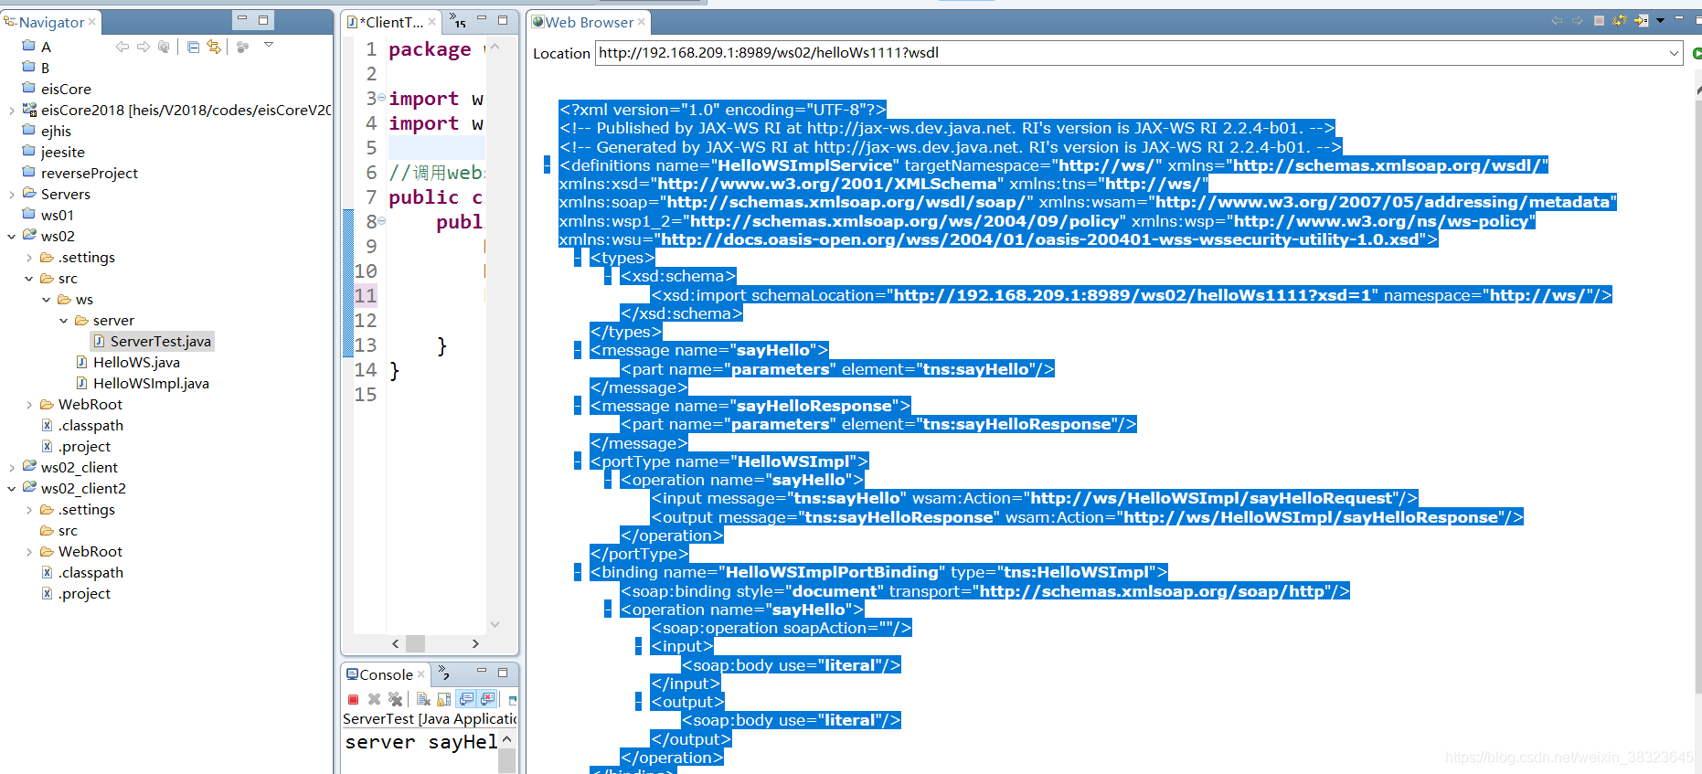Click Web Browser go-to-page arrow icon

point(1641,20)
